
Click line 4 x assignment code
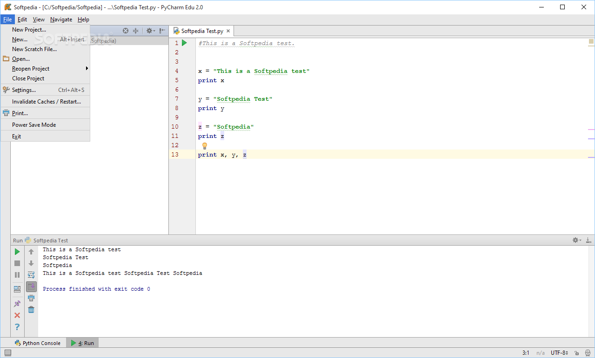pos(254,71)
